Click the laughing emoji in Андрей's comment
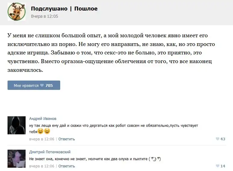The image size is (233, 171). click(x=41, y=131)
